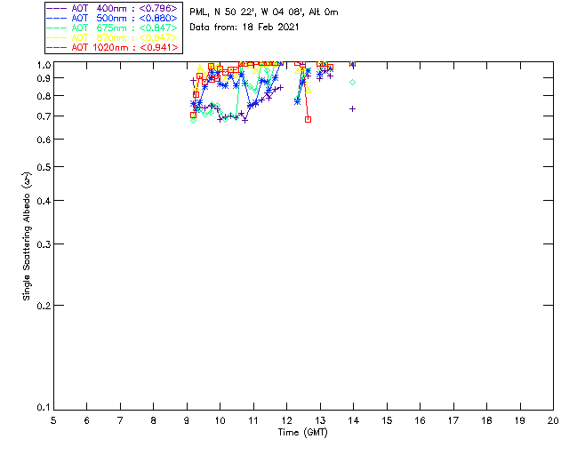569x455 pixels.
Task: Click the y-axis tick label 1.0
Action: [x=44, y=65]
